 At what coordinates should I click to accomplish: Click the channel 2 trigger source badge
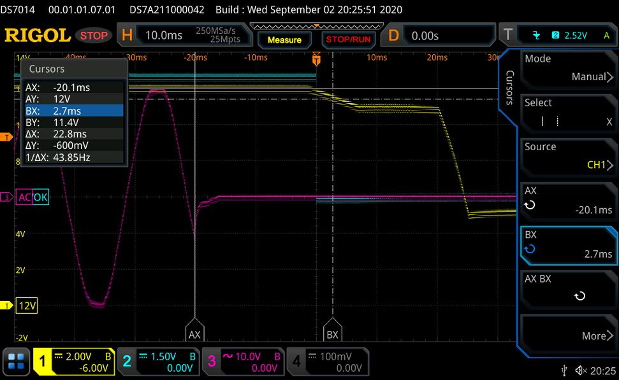pos(555,35)
